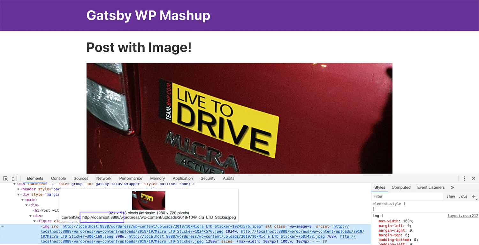Open the srcset 768x432 jpeg link
Viewport: 479px width, 245px height.
(x=227, y=237)
